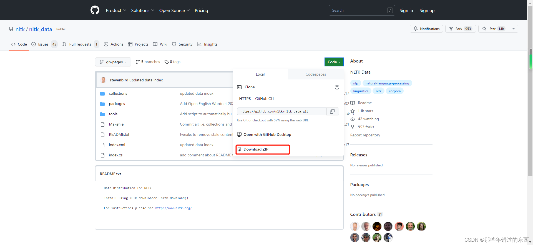Click the terminal icon beside Clone
Viewport: 533px width, 245px height.
point(239,87)
